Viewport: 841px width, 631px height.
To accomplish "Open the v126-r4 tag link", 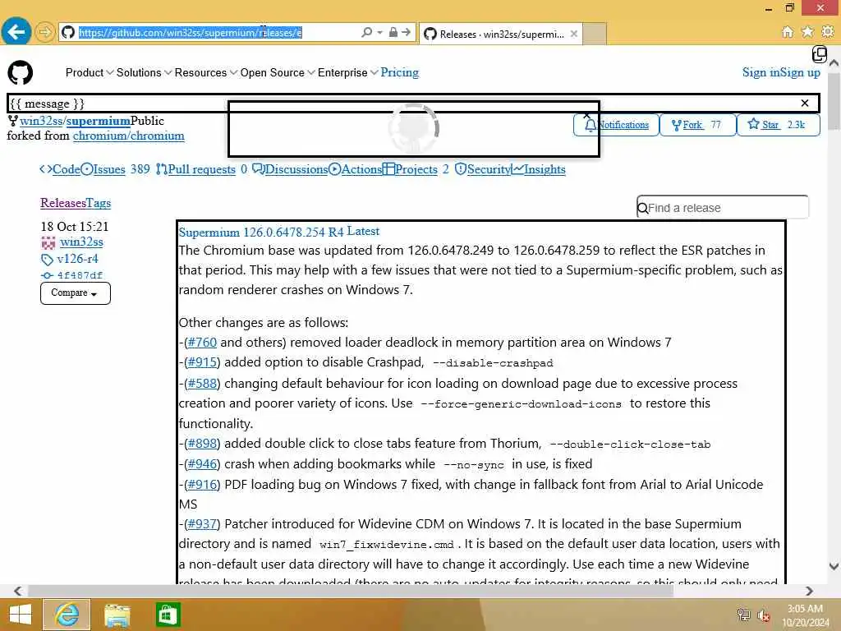I will pos(77,259).
